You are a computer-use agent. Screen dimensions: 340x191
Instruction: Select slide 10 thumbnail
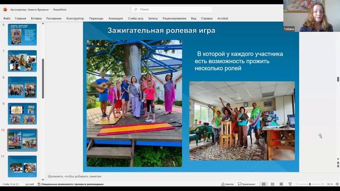[x=22, y=140]
